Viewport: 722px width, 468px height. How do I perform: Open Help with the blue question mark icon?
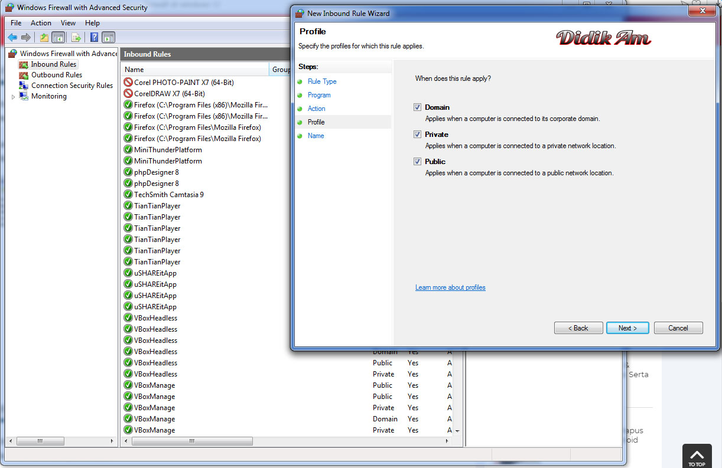94,38
